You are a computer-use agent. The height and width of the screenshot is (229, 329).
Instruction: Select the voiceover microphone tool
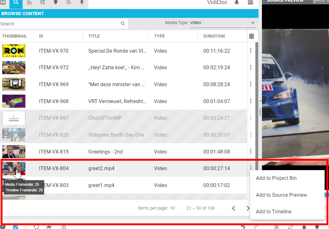pos(82,3)
